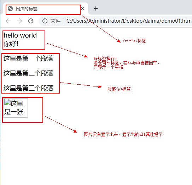192x185 pixels.
Task: Open site information icon in address bar
Action: point(45,21)
